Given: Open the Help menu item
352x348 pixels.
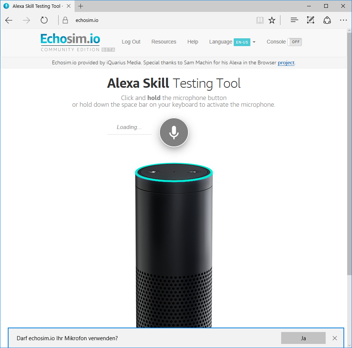Looking at the screenshot, I should point(193,42).
